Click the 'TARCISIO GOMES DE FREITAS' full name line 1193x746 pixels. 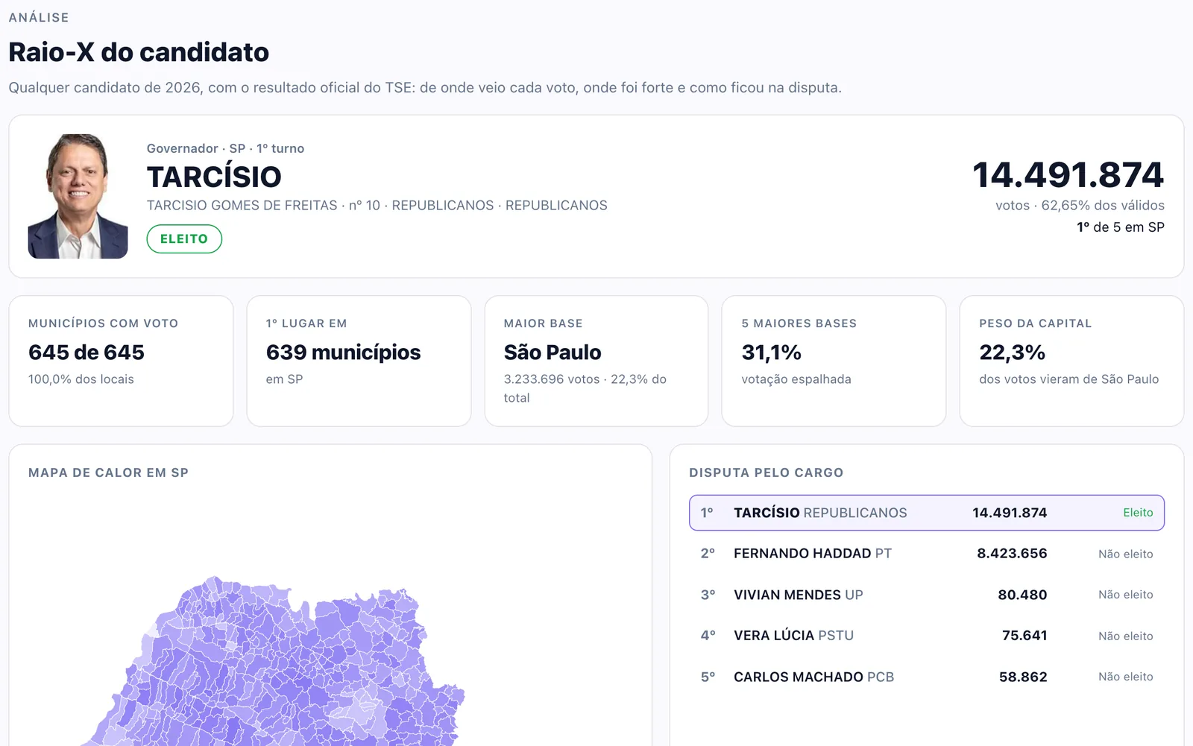[x=242, y=206]
